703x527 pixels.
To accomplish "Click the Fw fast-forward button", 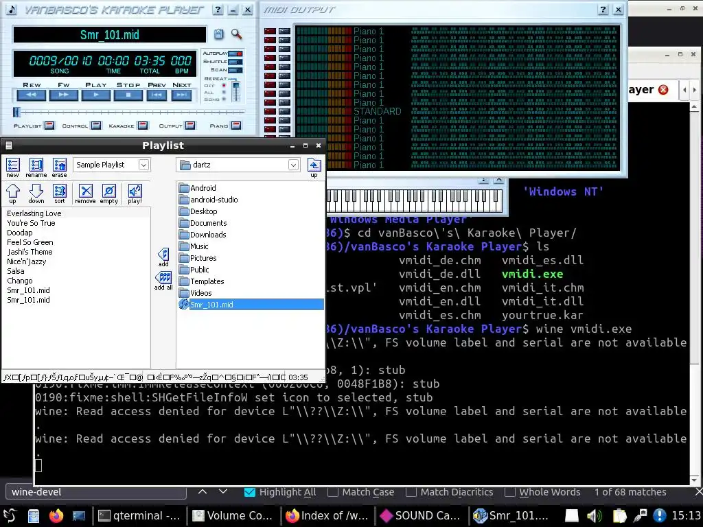I will 64,95.
